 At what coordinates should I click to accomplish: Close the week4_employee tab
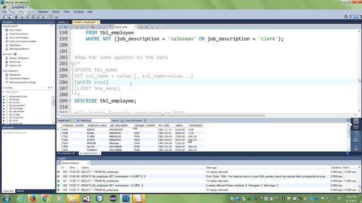[x=98, y=22]
